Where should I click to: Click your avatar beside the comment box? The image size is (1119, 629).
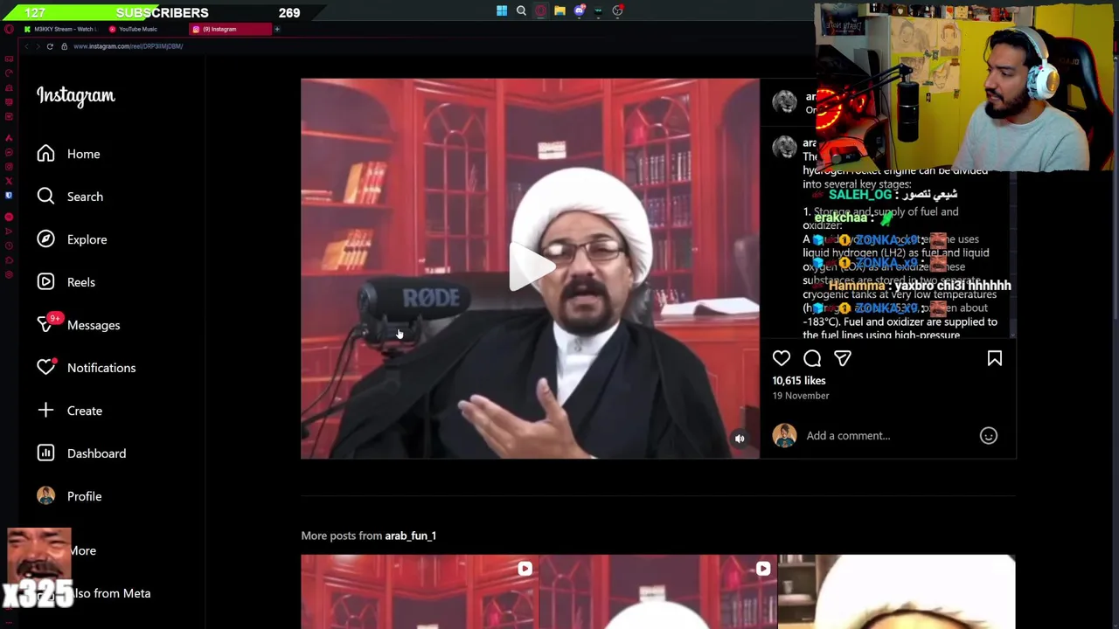point(784,436)
